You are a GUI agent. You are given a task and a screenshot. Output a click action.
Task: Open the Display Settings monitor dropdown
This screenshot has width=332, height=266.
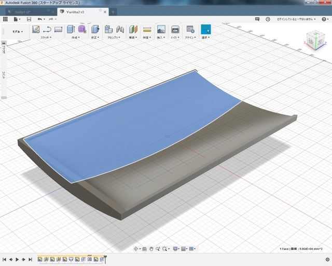pos(176,249)
